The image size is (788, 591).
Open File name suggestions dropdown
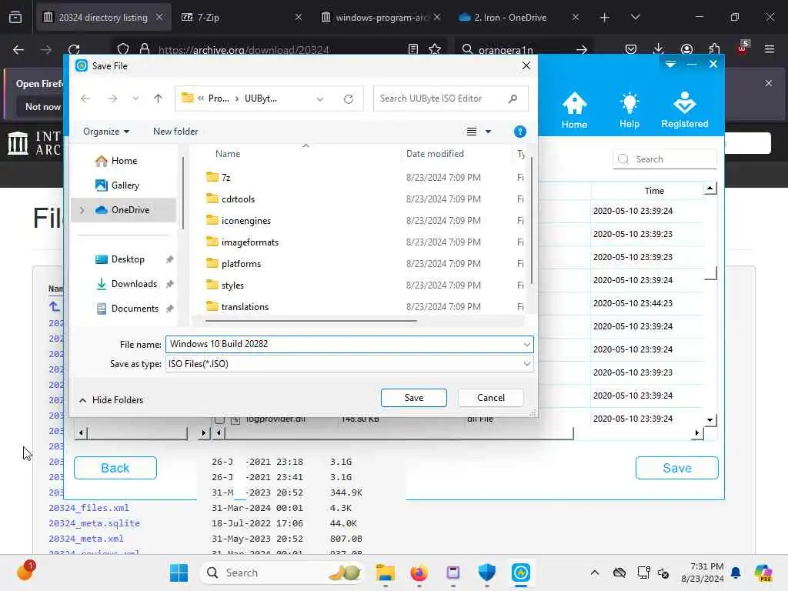pos(526,344)
